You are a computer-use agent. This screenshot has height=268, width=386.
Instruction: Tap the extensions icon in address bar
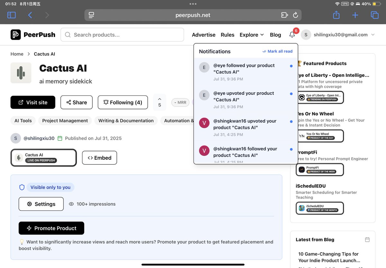(284, 15)
